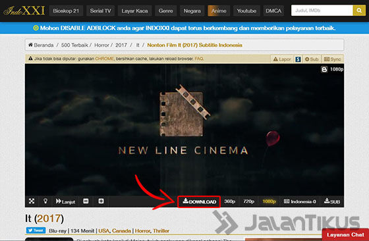Toggle fullscreen expand icon
The width and height of the screenshot is (369, 241).
pos(32,201)
